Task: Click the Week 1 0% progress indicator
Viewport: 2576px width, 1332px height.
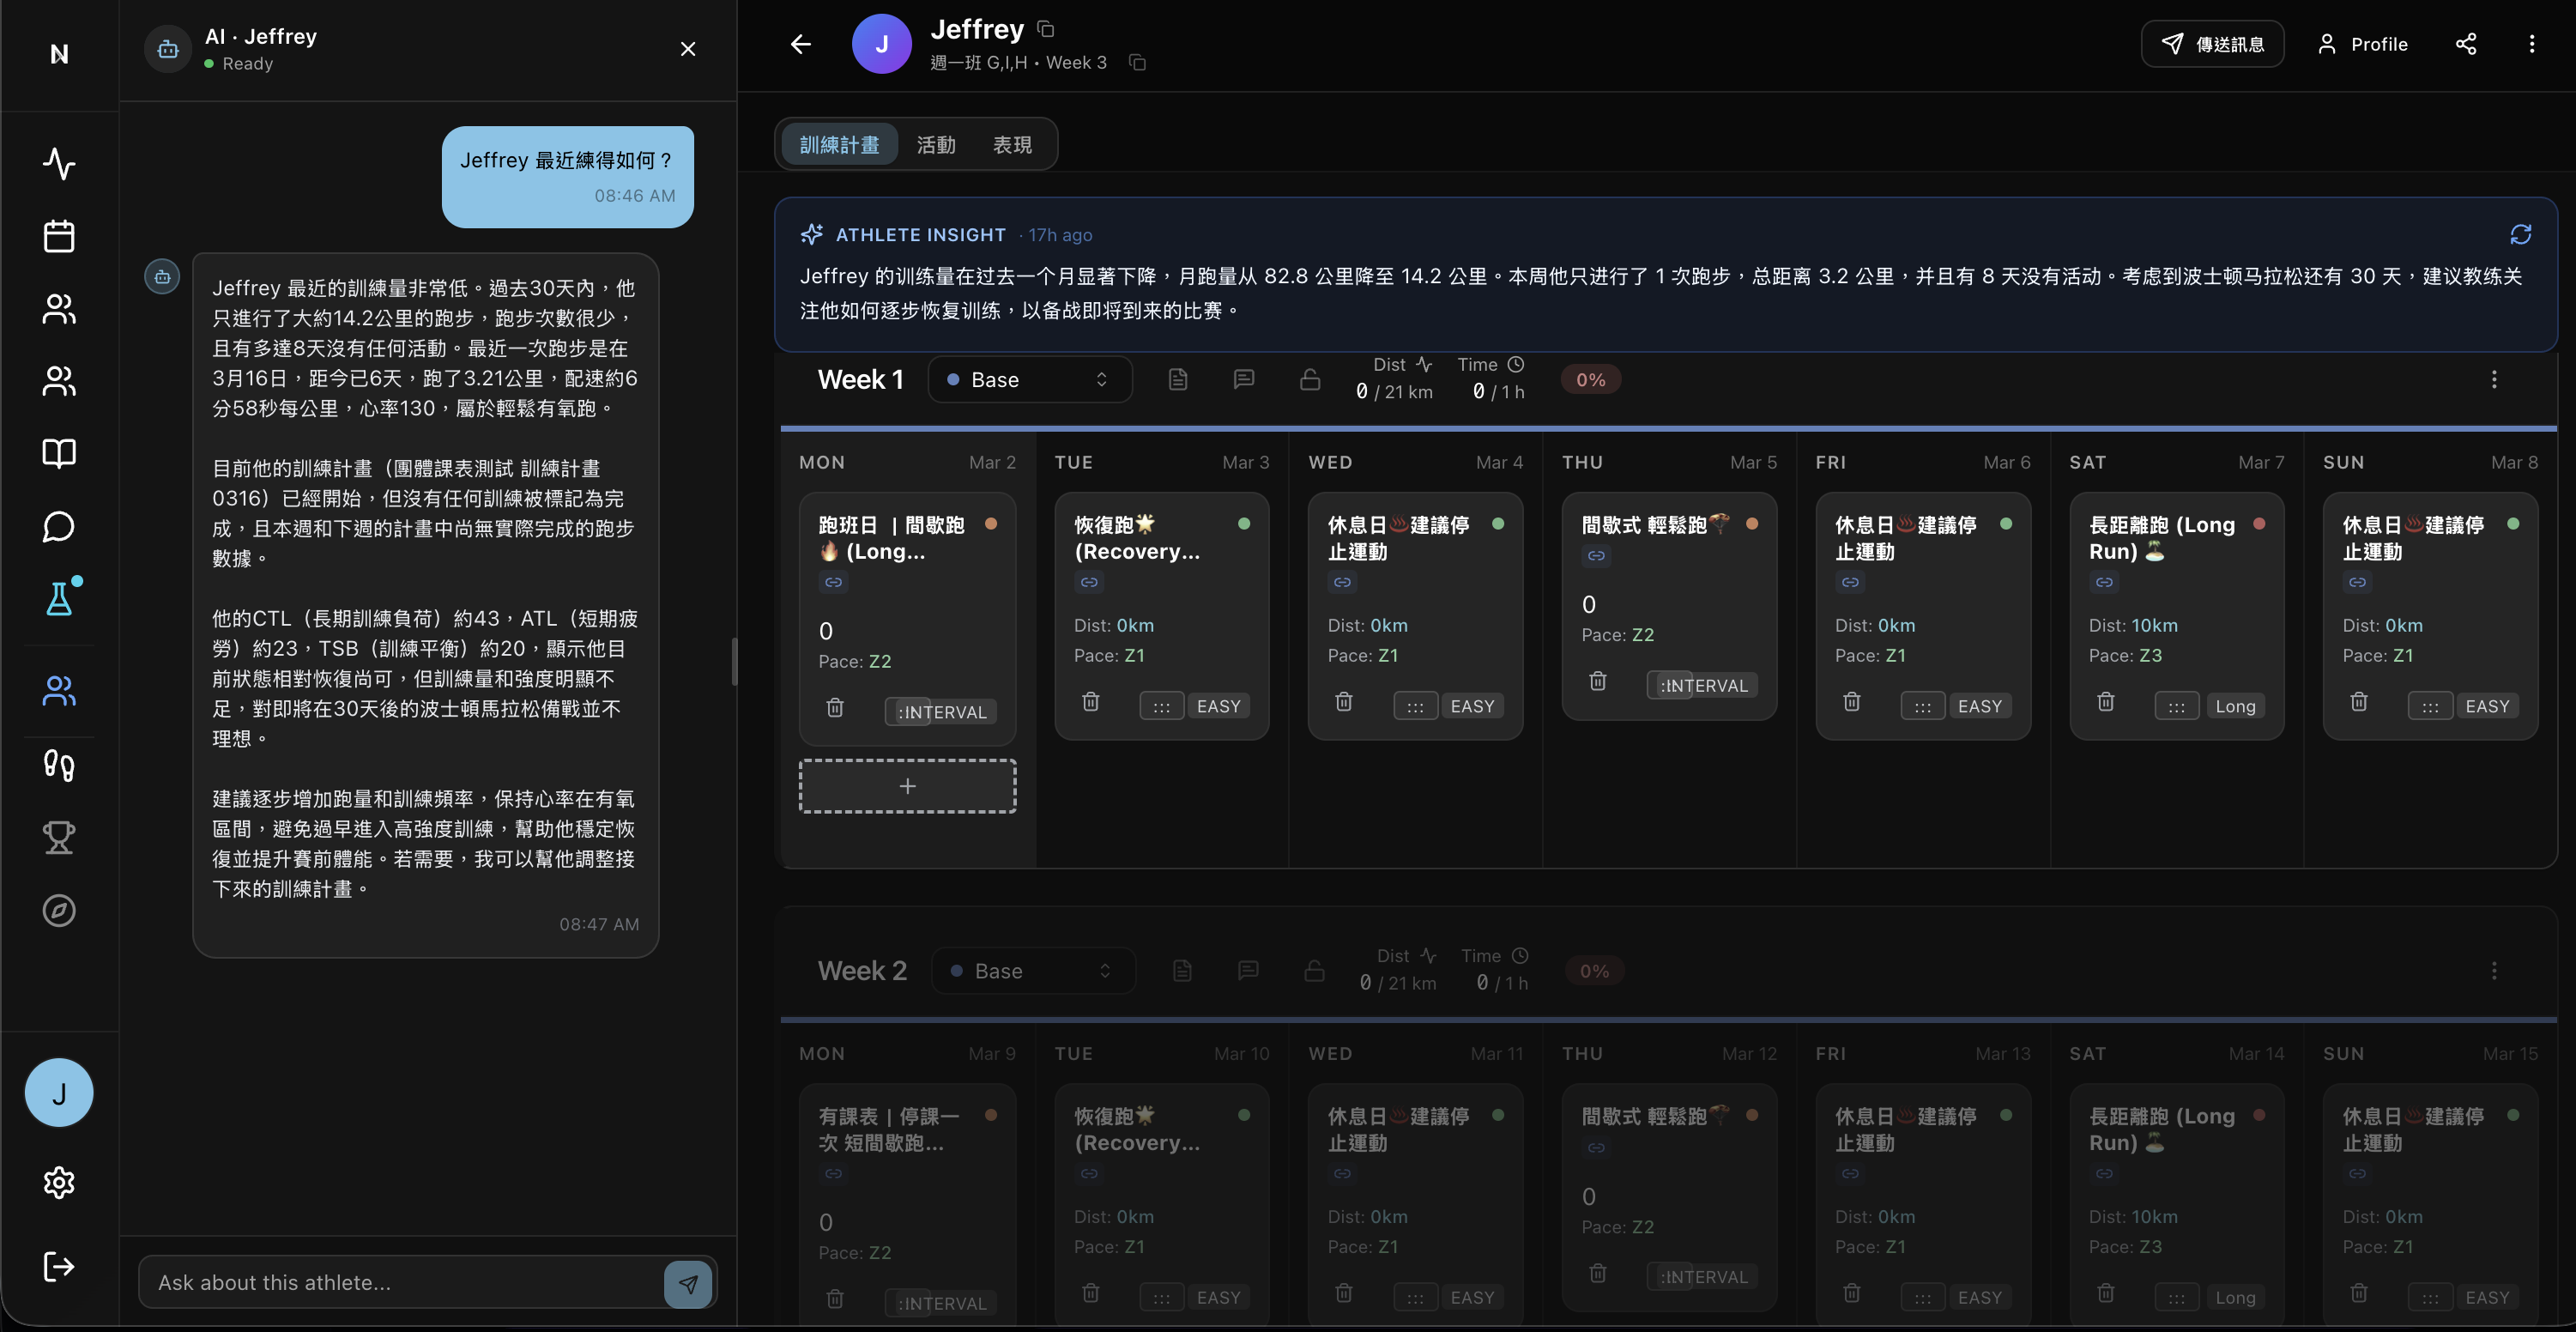Action: pos(1590,379)
